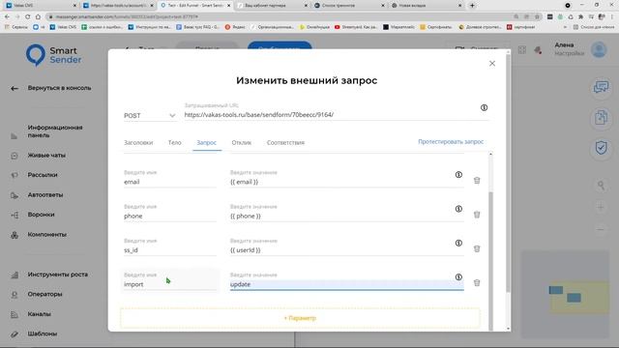Edit the ss_id parameter name field

point(170,250)
